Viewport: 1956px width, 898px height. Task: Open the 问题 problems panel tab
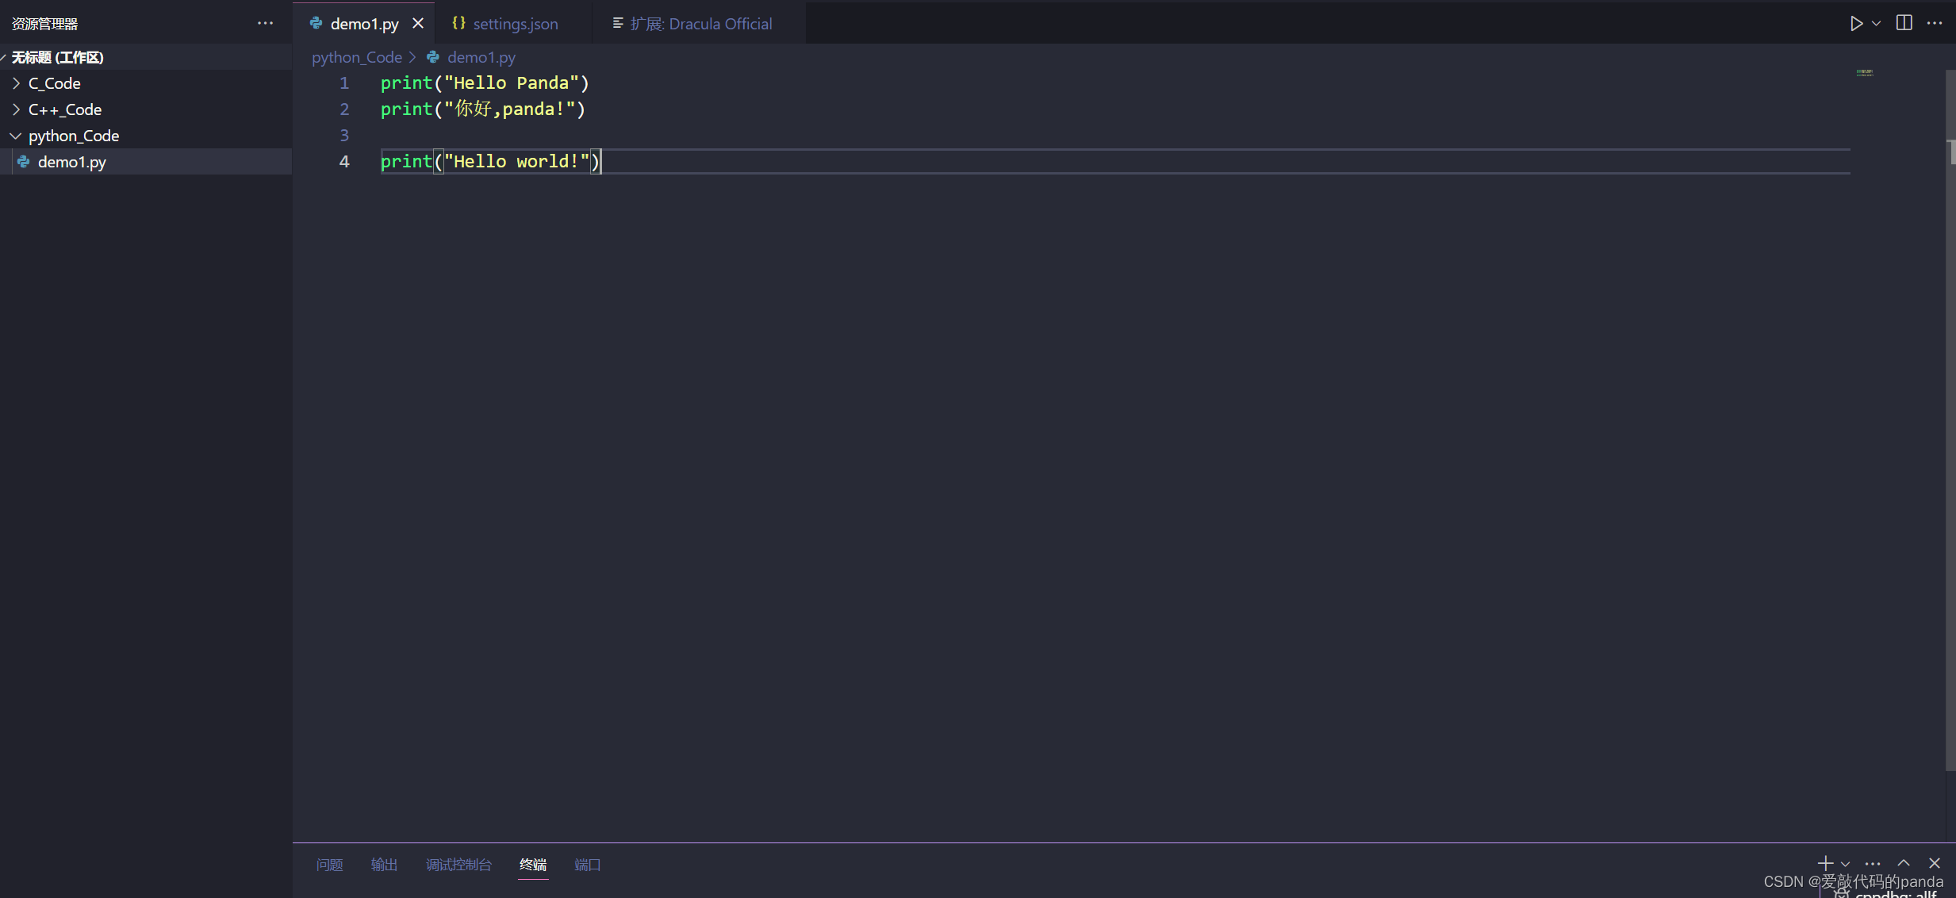(x=329, y=865)
